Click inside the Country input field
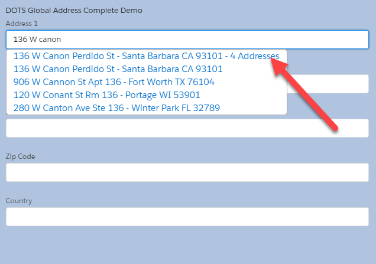The image size is (376, 264). (187, 217)
